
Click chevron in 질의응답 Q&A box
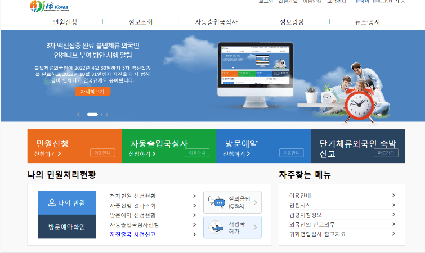point(255,202)
